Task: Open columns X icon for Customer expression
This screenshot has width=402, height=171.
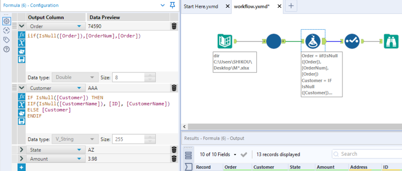Action: point(21,105)
